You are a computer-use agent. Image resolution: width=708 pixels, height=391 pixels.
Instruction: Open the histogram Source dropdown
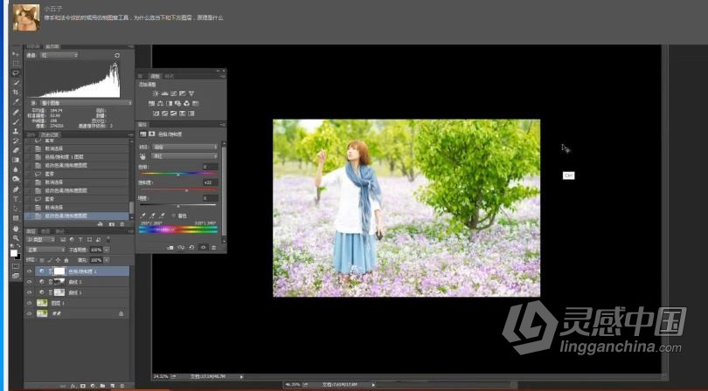pyautogui.click(x=85, y=103)
